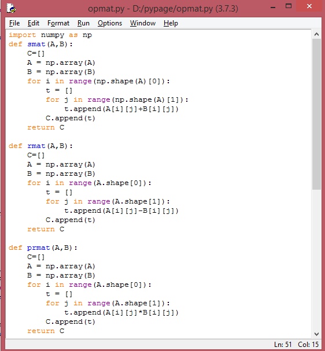Maximize the opmat.py window
325x351 pixels.
289,6
